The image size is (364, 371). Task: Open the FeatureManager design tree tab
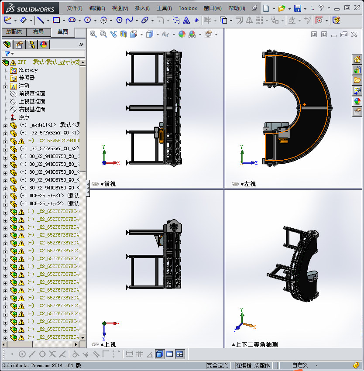point(7,44)
